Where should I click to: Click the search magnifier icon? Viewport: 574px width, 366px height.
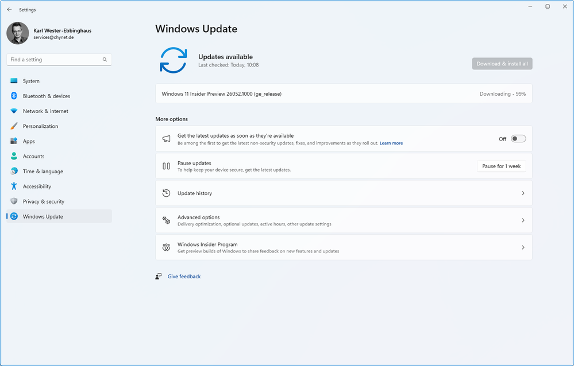[105, 60]
